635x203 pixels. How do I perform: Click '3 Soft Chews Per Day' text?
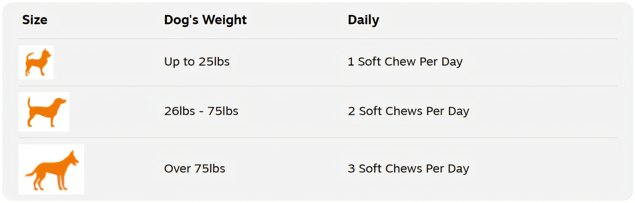pyautogui.click(x=408, y=169)
